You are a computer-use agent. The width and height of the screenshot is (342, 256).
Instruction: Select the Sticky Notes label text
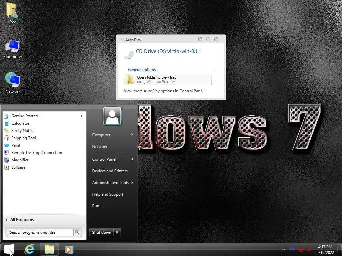[x=22, y=131]
